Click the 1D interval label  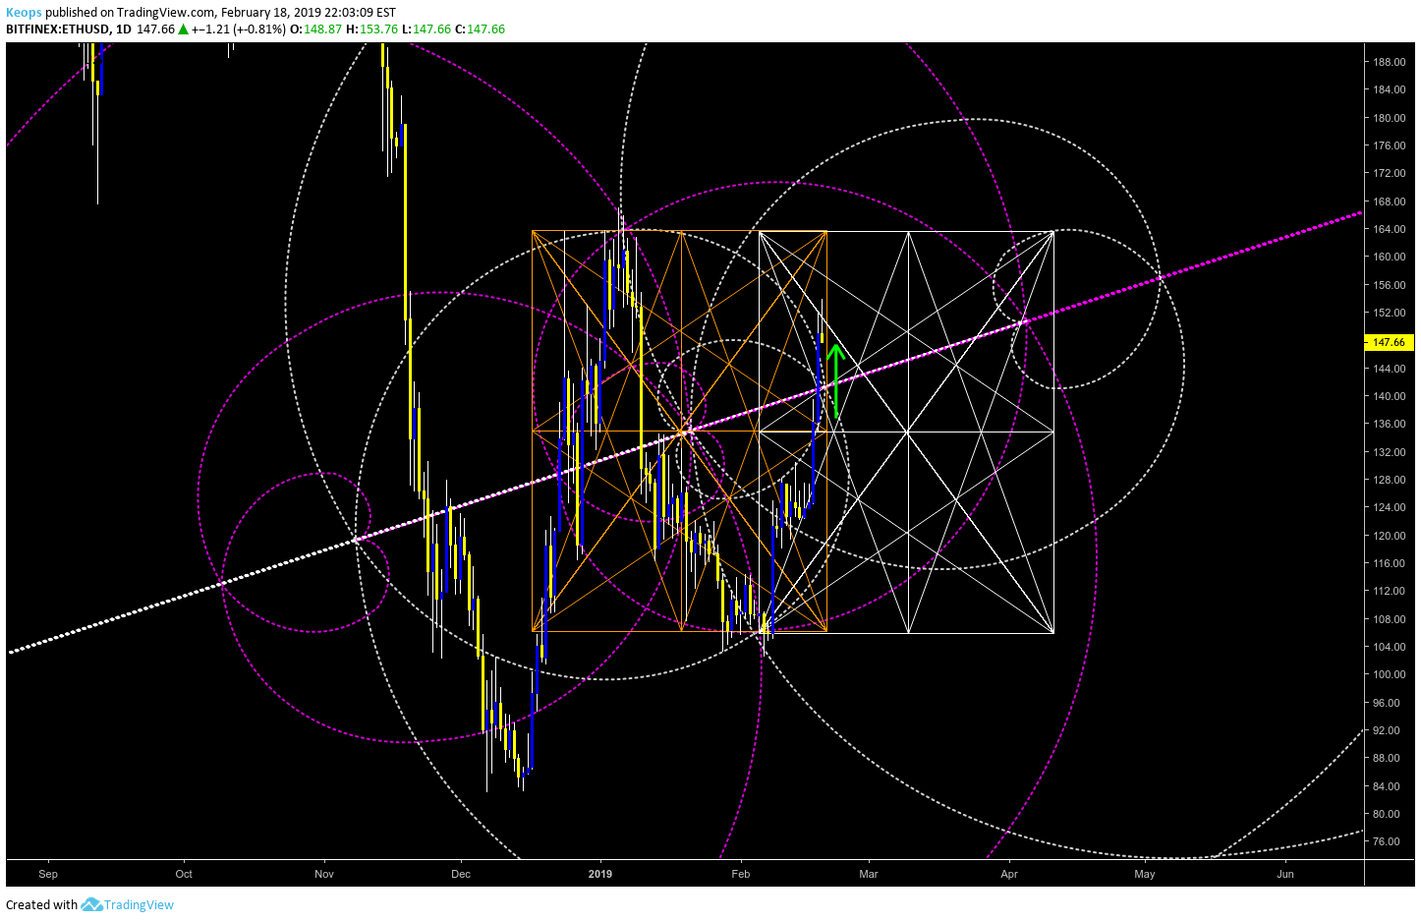pyautogui.click(x=124, y=29)
